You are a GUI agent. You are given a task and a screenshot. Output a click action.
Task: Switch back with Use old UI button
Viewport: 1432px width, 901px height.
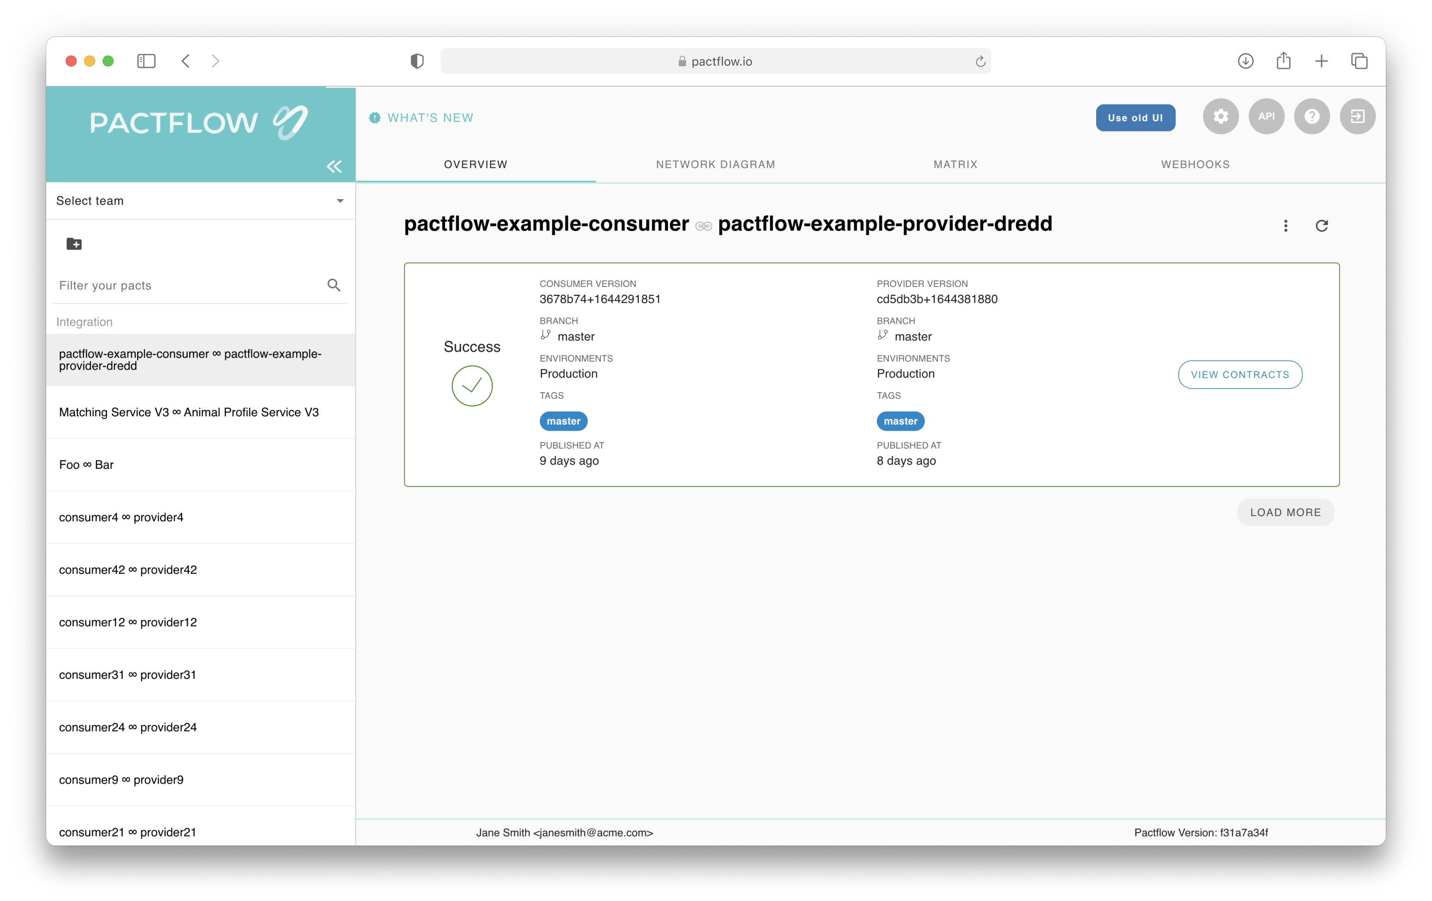(x=1135, y=118)
